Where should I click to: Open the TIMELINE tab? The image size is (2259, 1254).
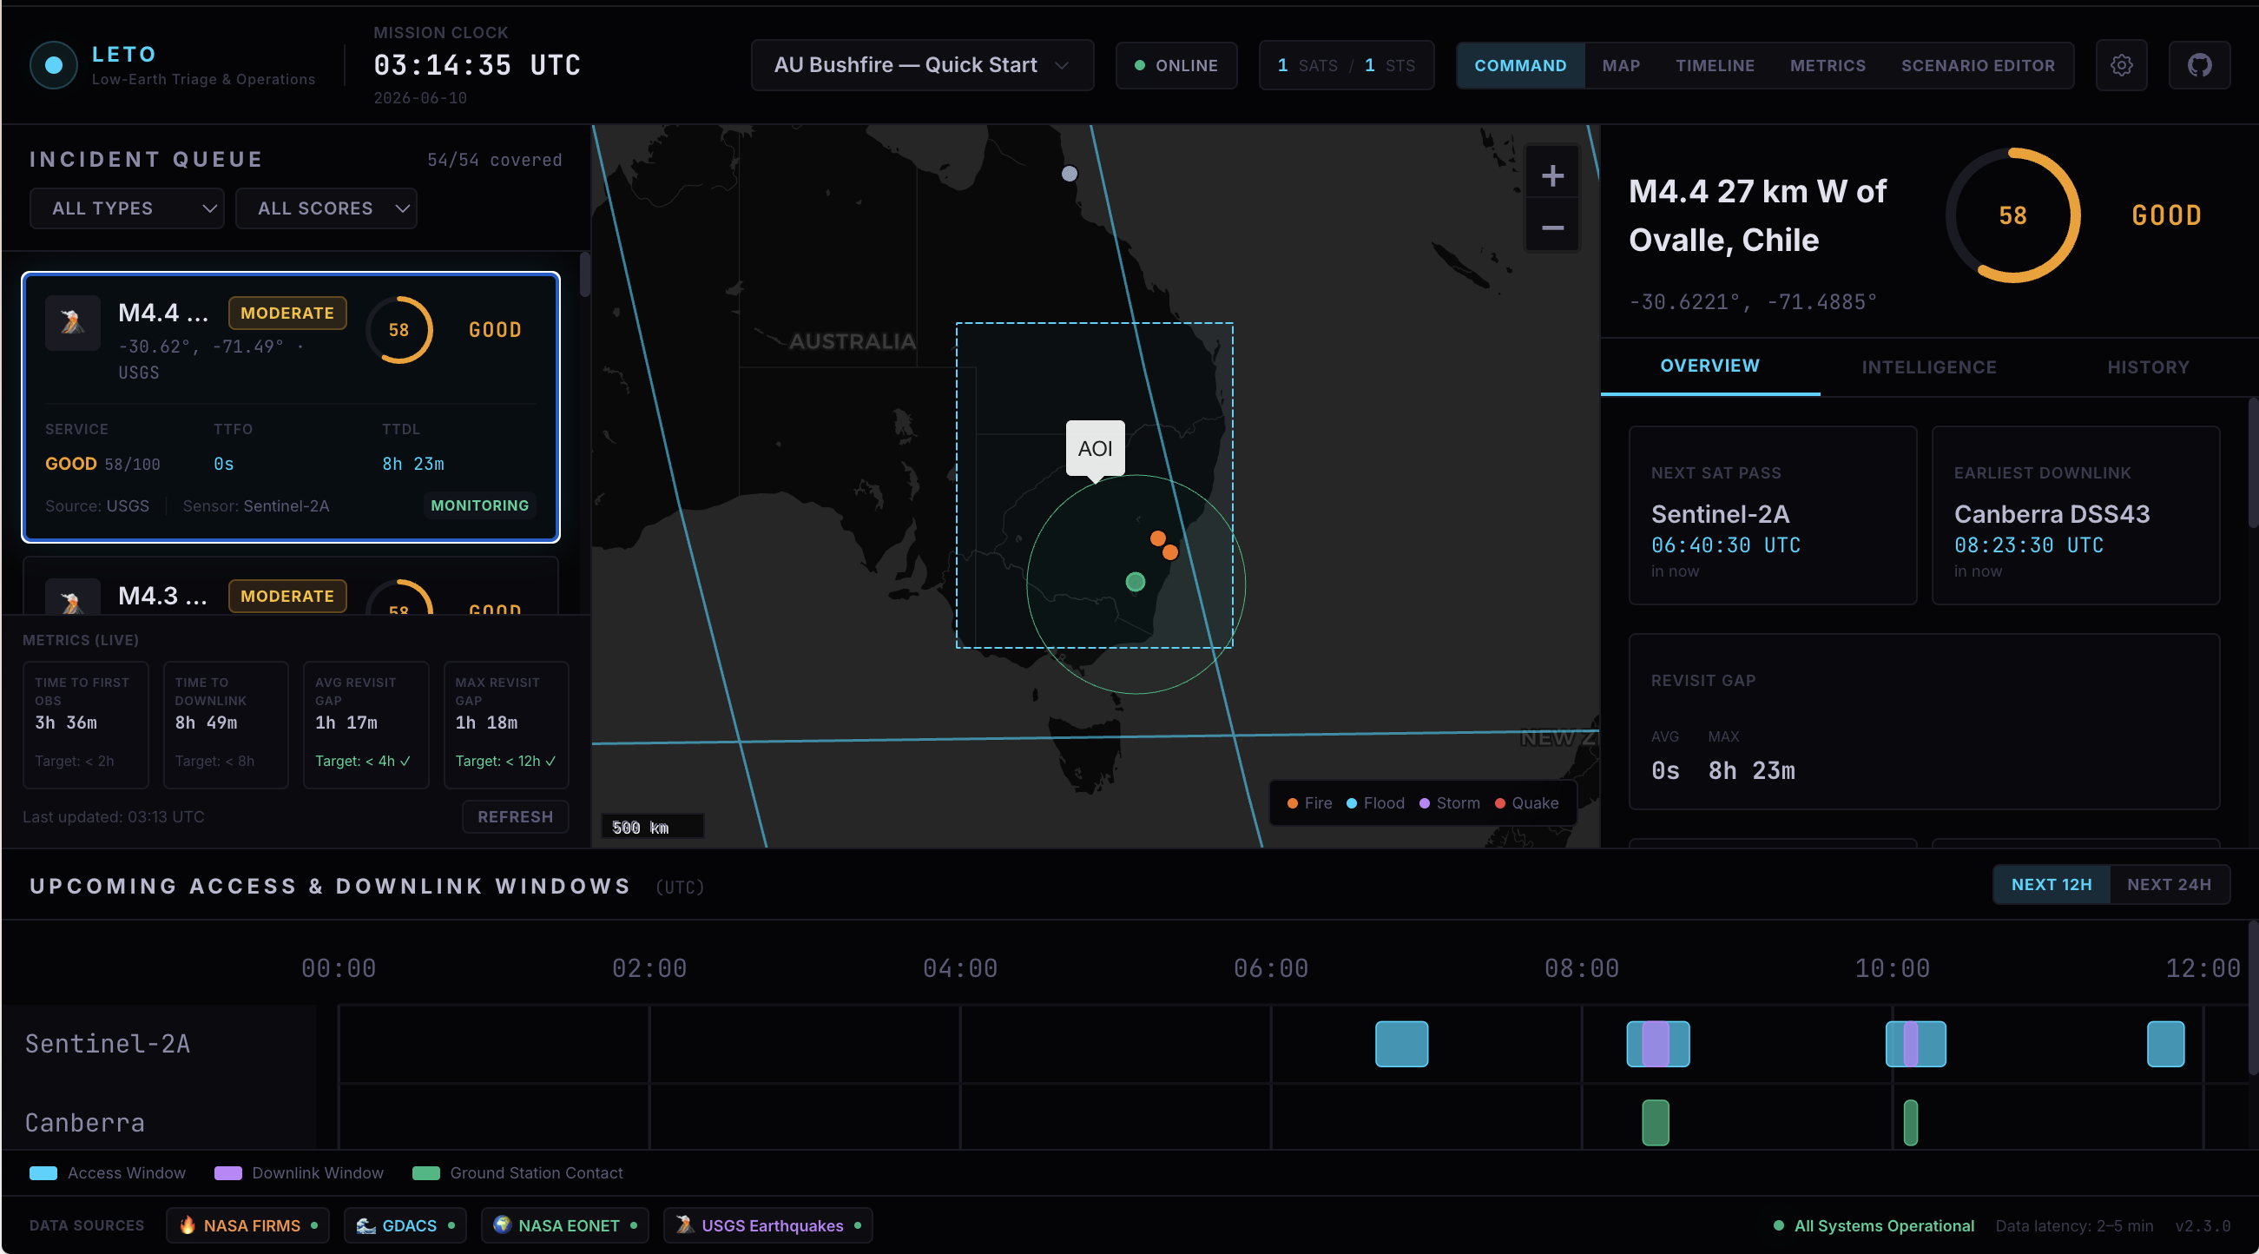(x=1715, y=66)
